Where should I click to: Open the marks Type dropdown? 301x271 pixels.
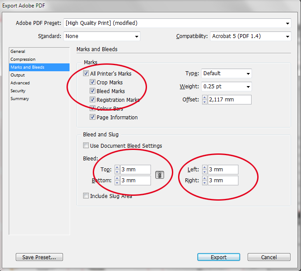(x=226, y=73)
